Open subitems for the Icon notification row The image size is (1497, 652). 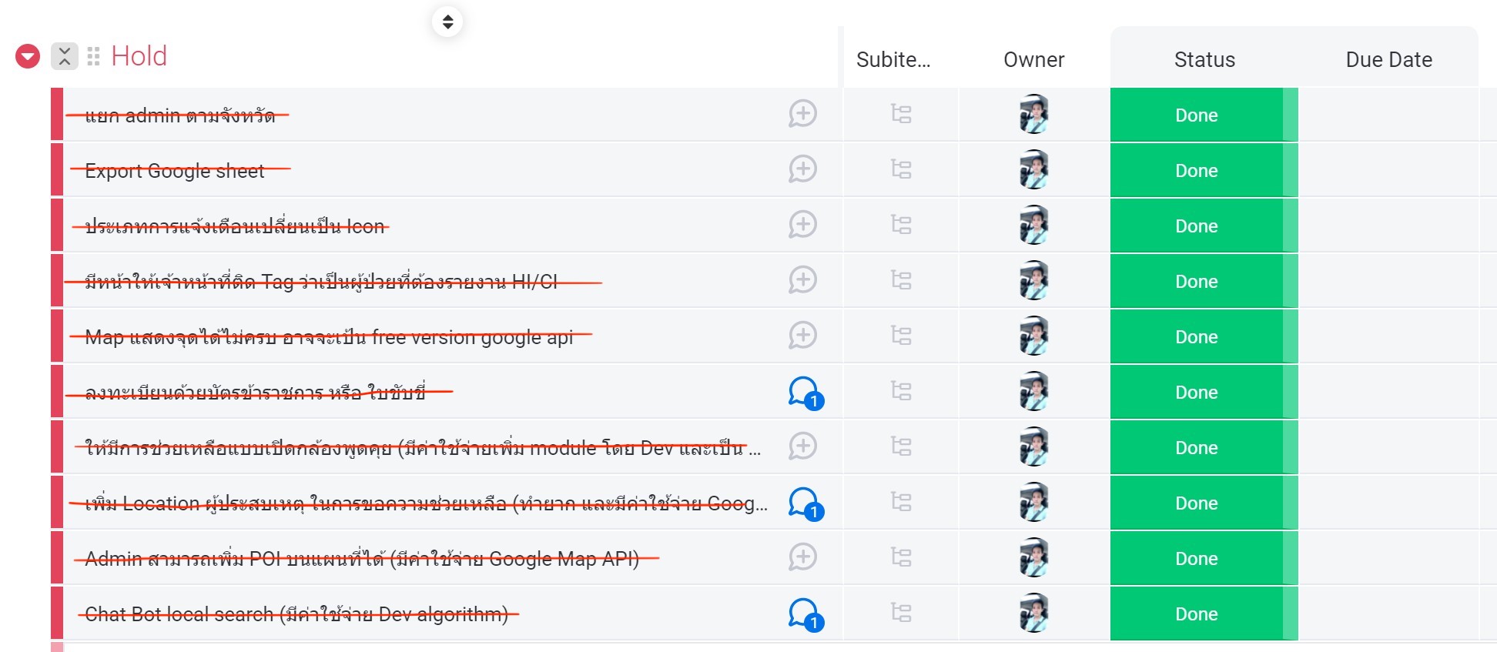pyautogui.click(x=901, y=225)
